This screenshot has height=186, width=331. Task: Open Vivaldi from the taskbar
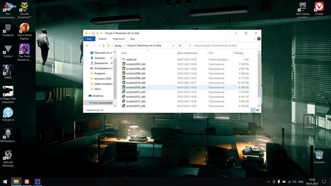pyautogui.click(x=27, y=181)
